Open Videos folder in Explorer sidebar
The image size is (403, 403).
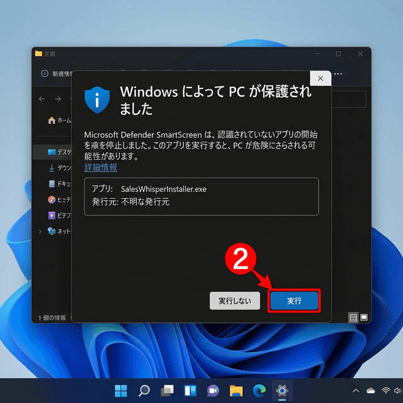coord(59,215)
